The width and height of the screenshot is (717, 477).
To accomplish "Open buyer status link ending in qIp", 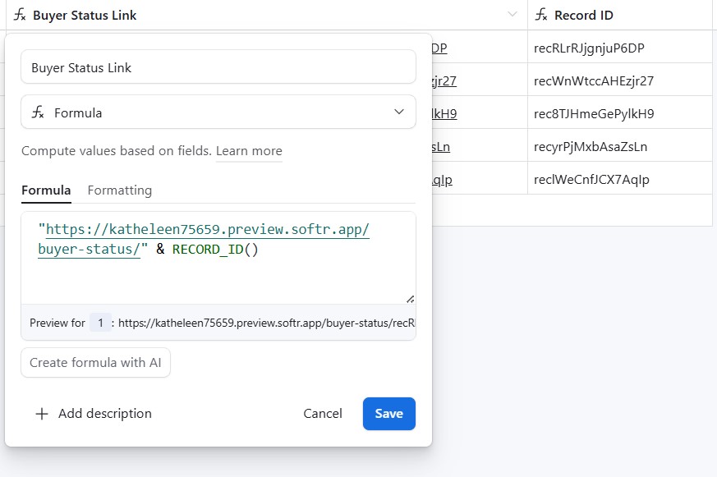I will (442, 180).
